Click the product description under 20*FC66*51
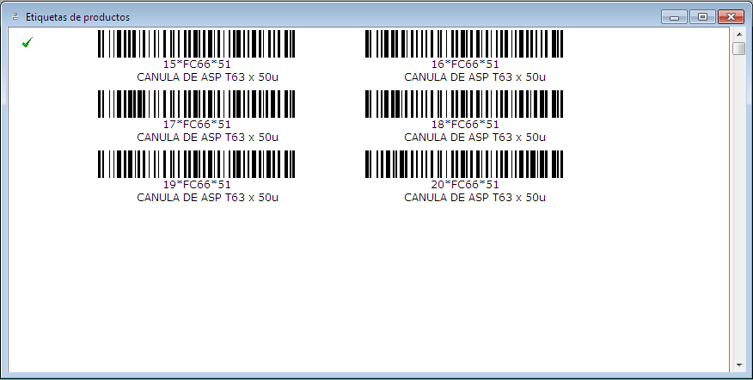 click(x=474, y=197)
